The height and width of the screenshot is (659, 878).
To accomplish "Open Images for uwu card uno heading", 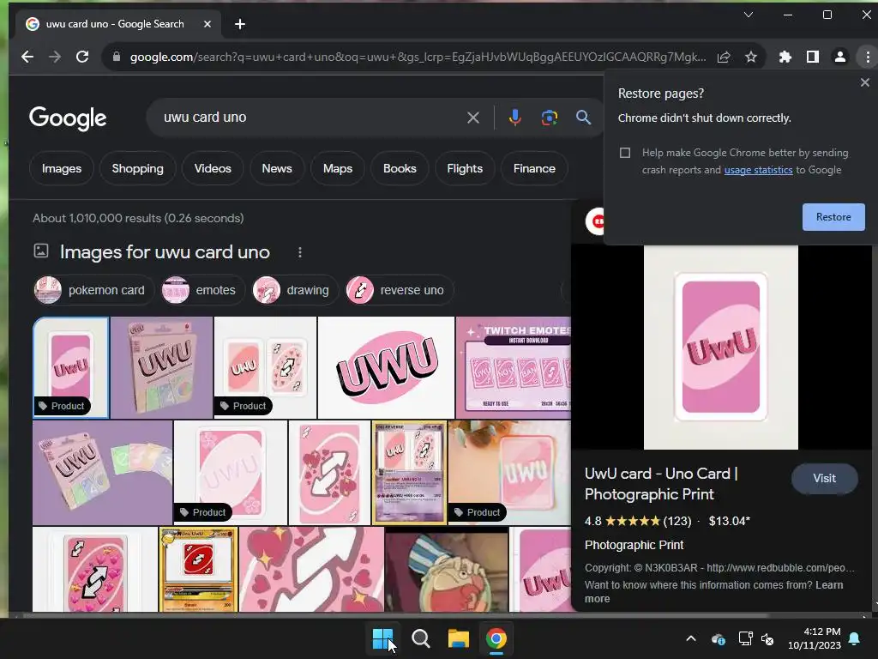I will click(x=165, y=252).
